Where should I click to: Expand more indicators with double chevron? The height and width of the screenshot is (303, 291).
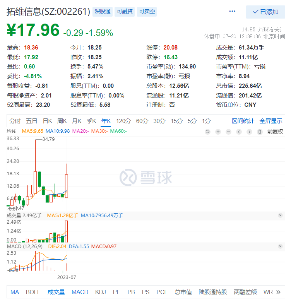pos(278,292)
